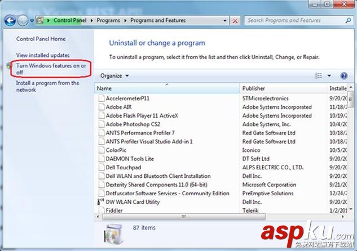Open the view options dropdown arrow

(x=329, y=75)
